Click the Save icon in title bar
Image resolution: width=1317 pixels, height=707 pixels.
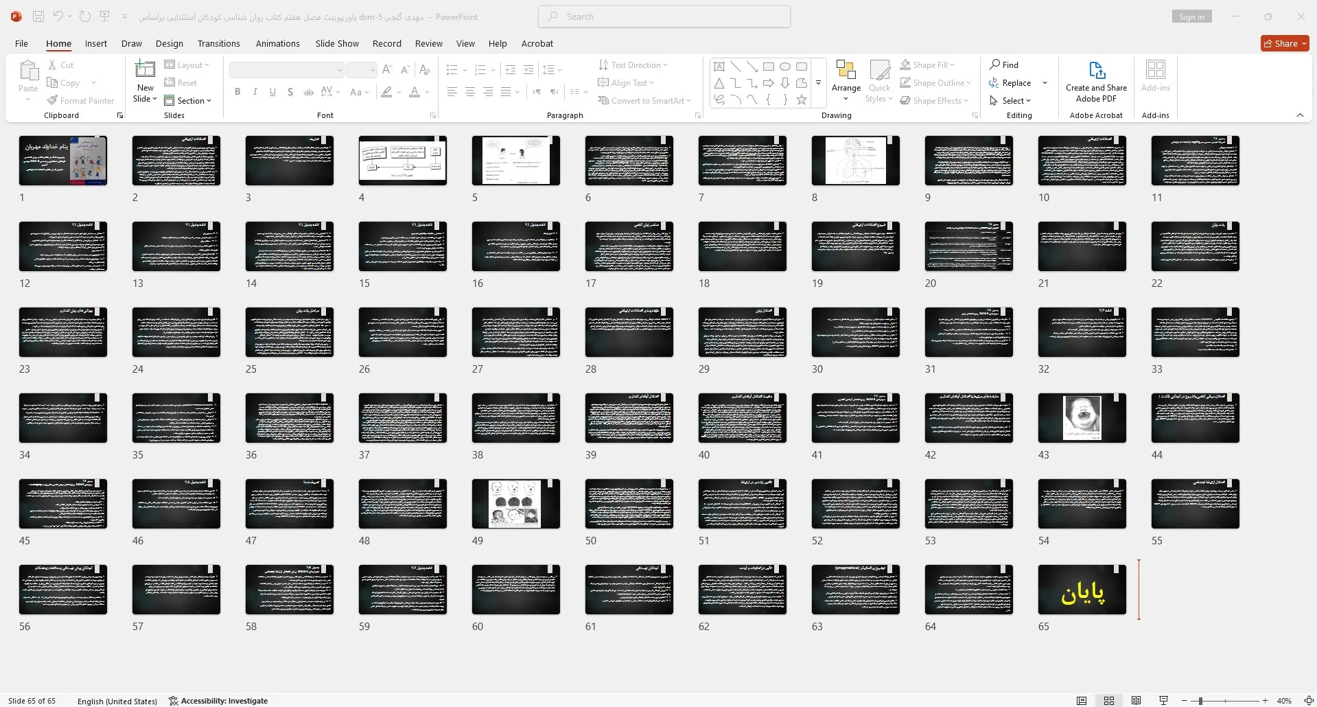pos(38,16)
